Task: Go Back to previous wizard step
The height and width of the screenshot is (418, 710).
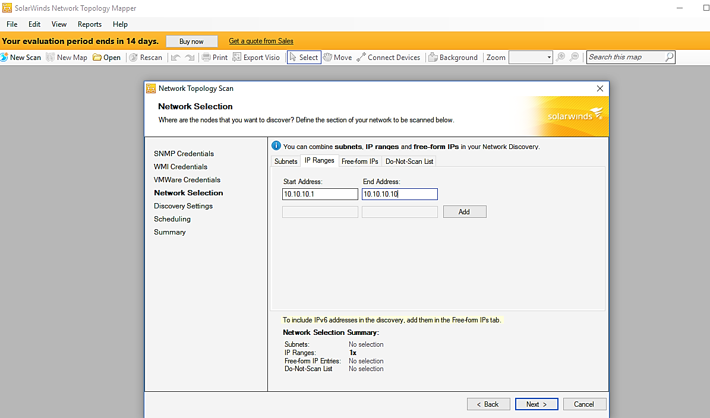Action: coord(488,404)
